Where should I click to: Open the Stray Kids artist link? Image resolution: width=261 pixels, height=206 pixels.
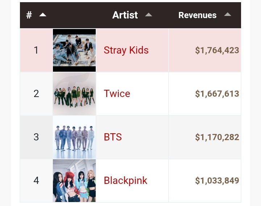pyautogui.click(x=126, y=50)
